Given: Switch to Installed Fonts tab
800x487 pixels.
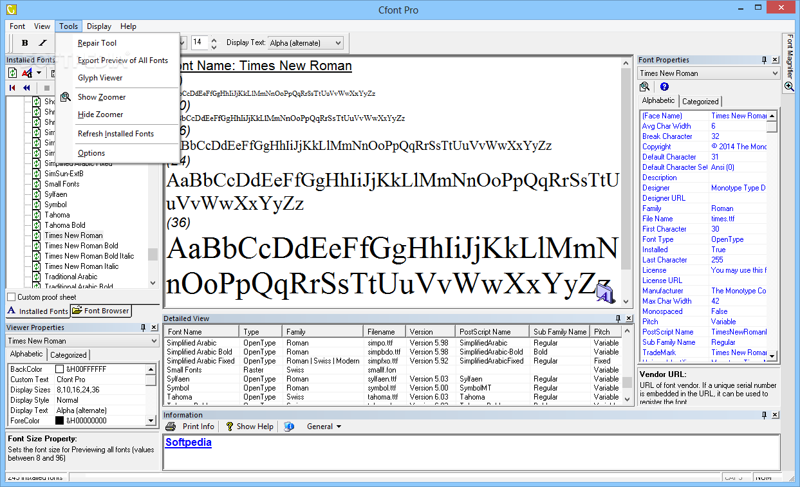Looking at the screenshot, I should (x=38, y=311).
